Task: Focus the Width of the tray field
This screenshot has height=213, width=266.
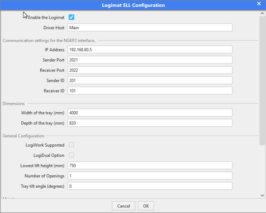Action: point(150,113)
